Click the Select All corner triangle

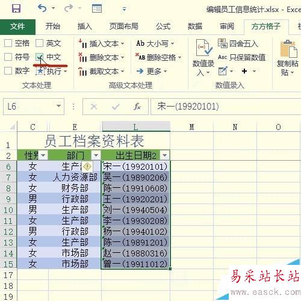coord(12,127)
